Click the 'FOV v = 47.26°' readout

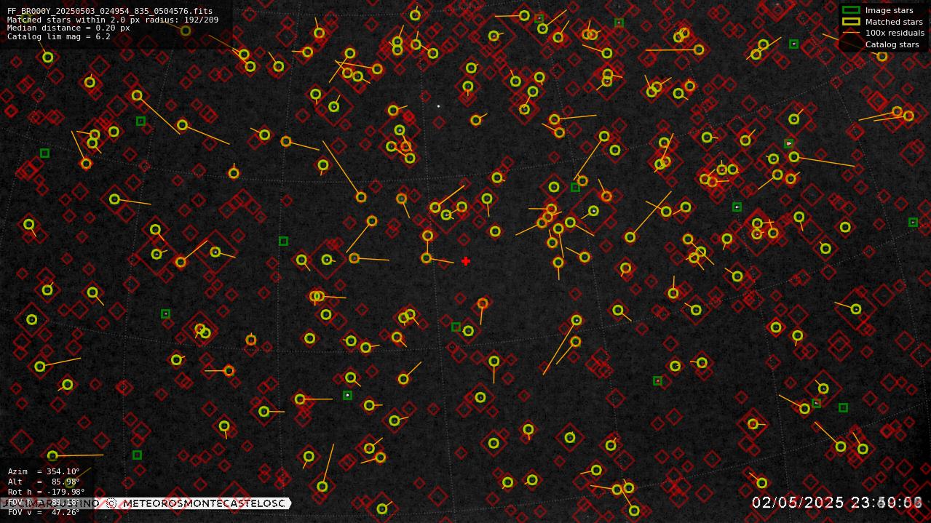tap(44, 512)
